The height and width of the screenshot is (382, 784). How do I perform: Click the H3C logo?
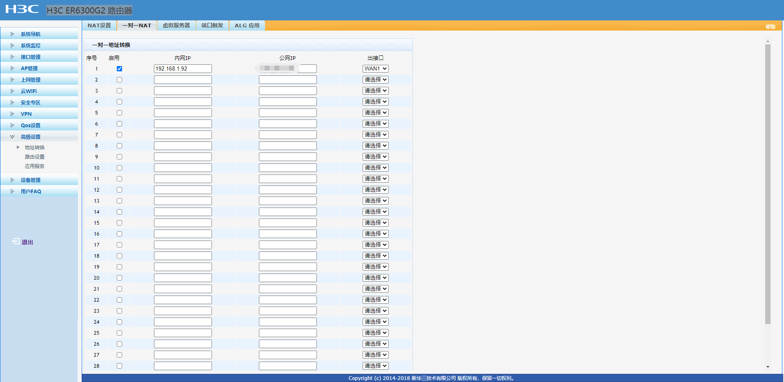click(22, 9)
